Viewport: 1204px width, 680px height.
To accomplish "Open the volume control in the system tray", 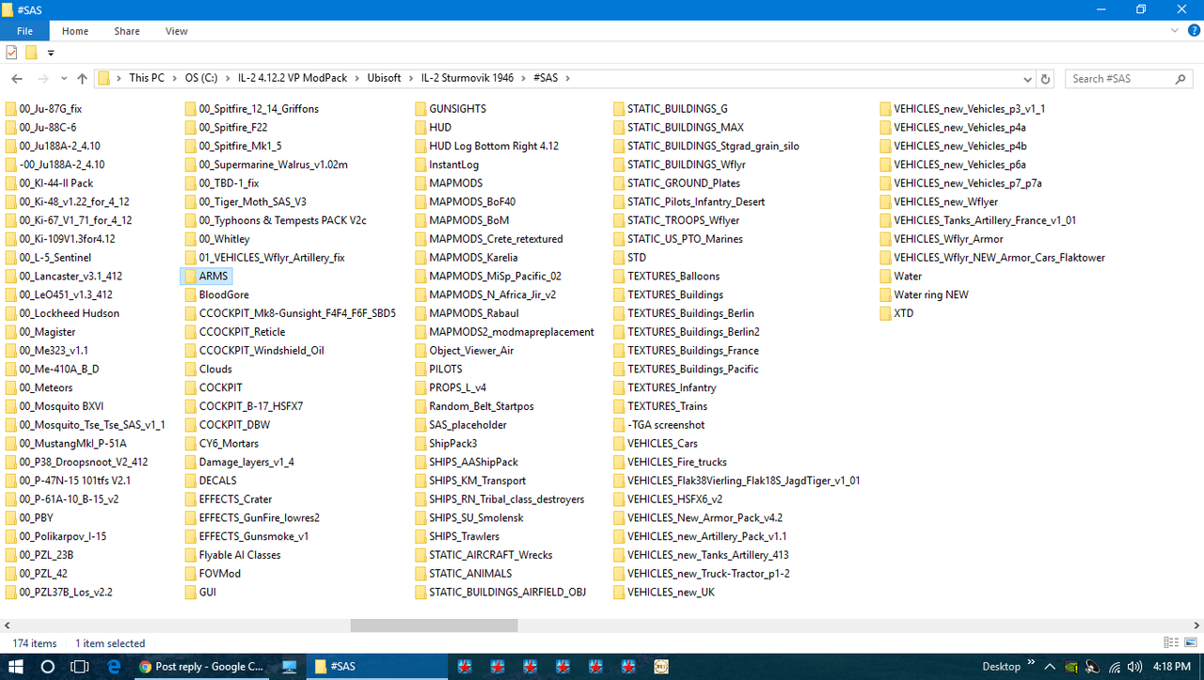I will click(1134, 666).
